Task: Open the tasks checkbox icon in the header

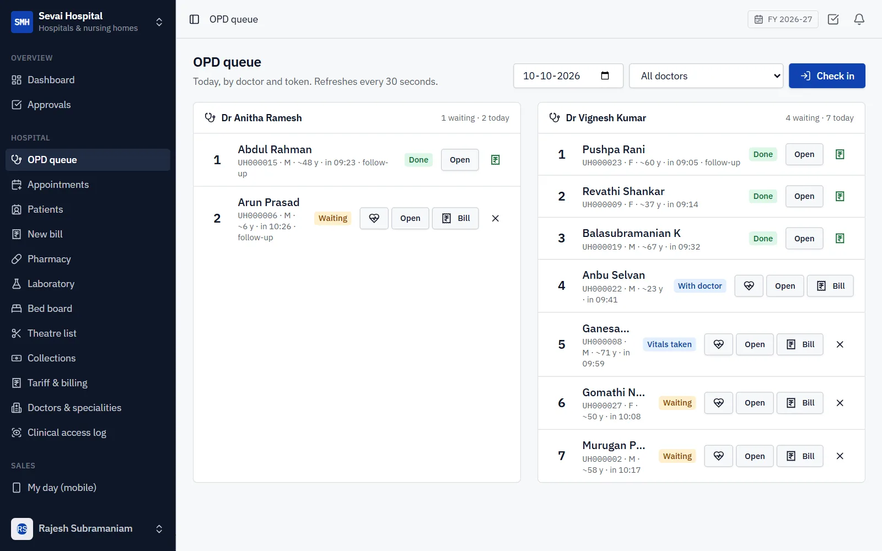Action: pyautogui.click(x=833, y=19)
